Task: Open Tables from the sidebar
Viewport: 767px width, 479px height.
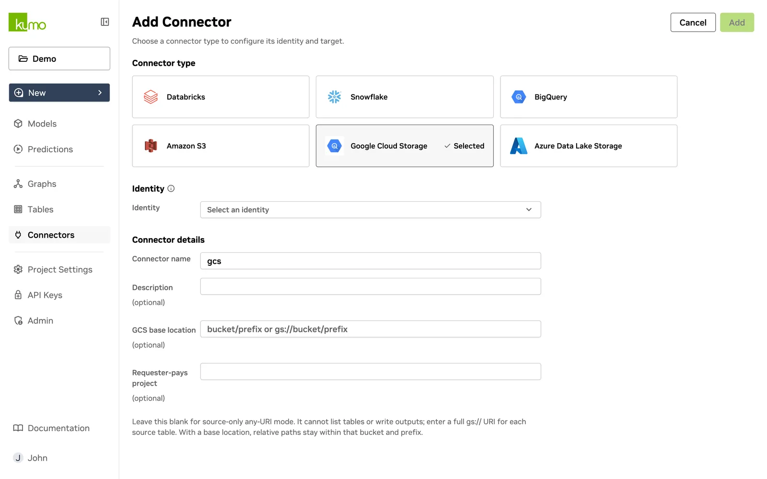Action: pyautogui.click(x=59, y=209)
